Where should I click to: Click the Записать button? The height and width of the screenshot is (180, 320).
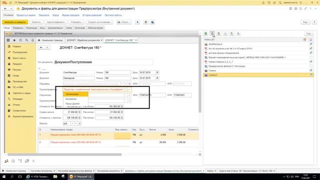[36, 22]
